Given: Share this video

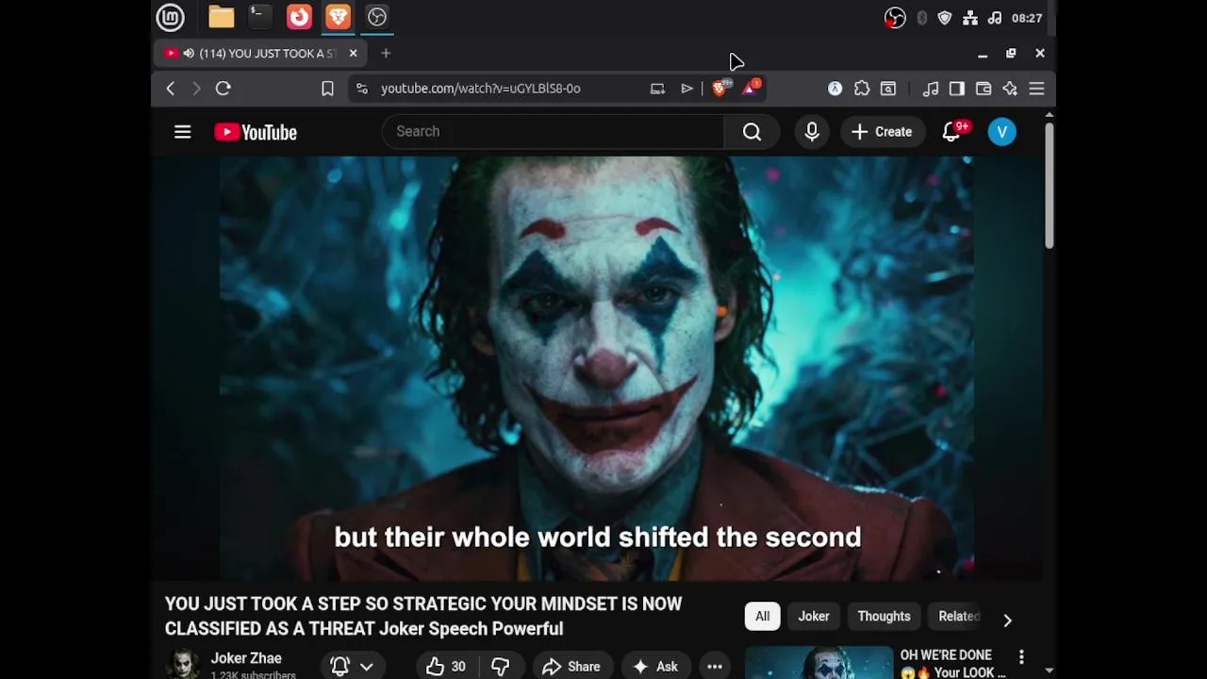Looking at the screenshot, I should click(571, 667).
